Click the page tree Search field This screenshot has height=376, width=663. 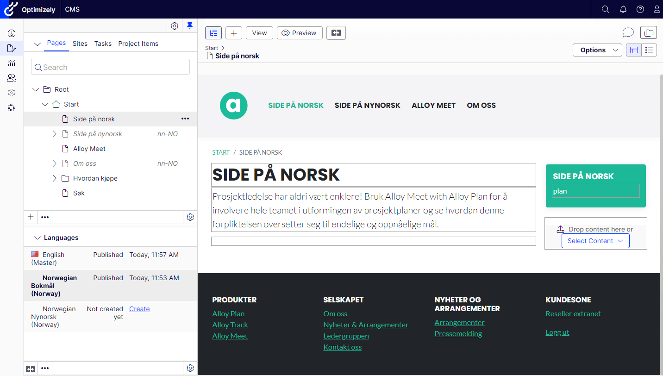(x=110, y=67)
